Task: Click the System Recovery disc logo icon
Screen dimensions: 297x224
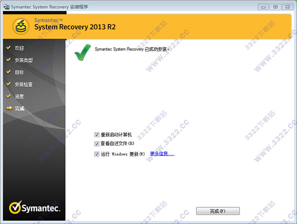Action: coord(21,26)
